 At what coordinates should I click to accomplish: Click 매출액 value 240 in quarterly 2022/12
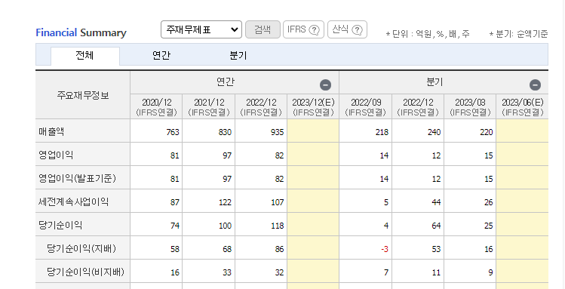click(434, 132)
